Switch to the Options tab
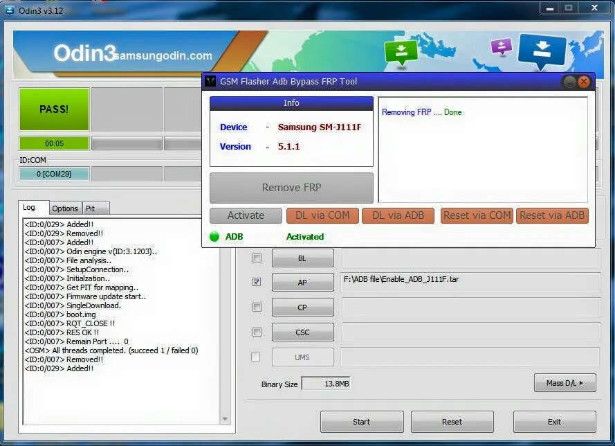This screenshot has height=446, width=615. tap(65, 208)
